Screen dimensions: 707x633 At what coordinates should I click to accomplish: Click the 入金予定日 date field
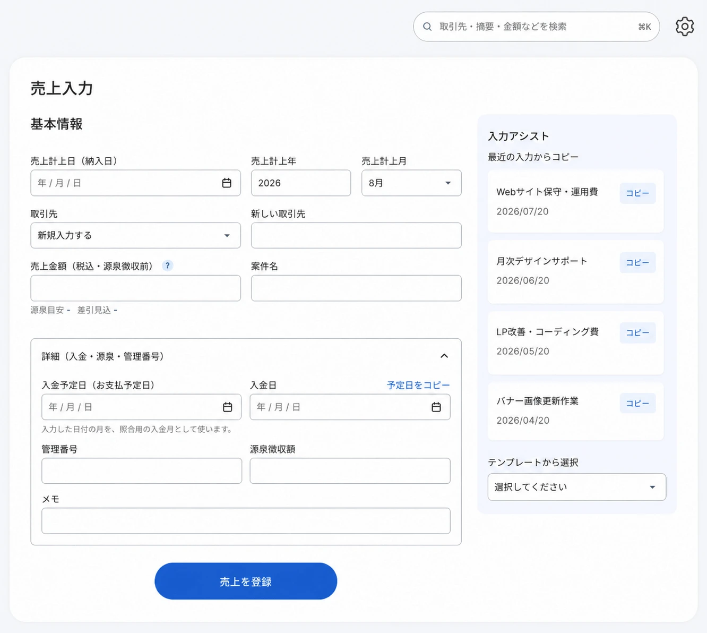point(141,407)
